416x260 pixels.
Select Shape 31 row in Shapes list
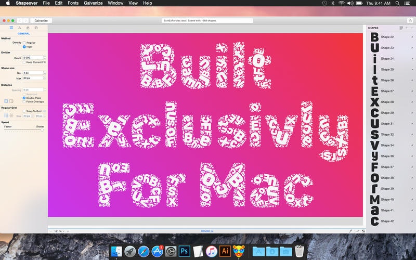point(391,124)
